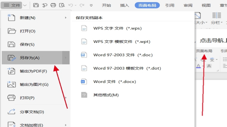The height and width of the screenshot is (127, 227).
Task: Click 输出为图片(G) menu entry
Action: coord(34,84)
